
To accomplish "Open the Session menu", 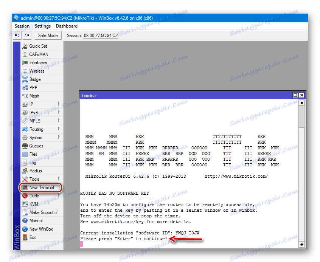I will click(x=22, y=26).
